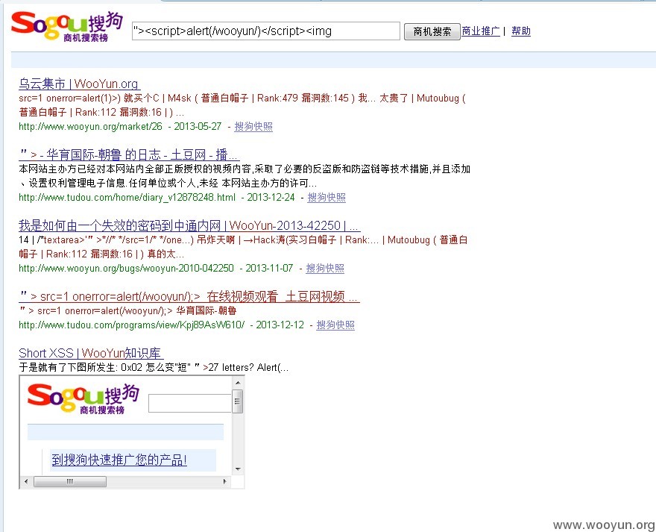
Task: Open result 我是如何由一个失效的密码到中通内网
Action: 189,225
